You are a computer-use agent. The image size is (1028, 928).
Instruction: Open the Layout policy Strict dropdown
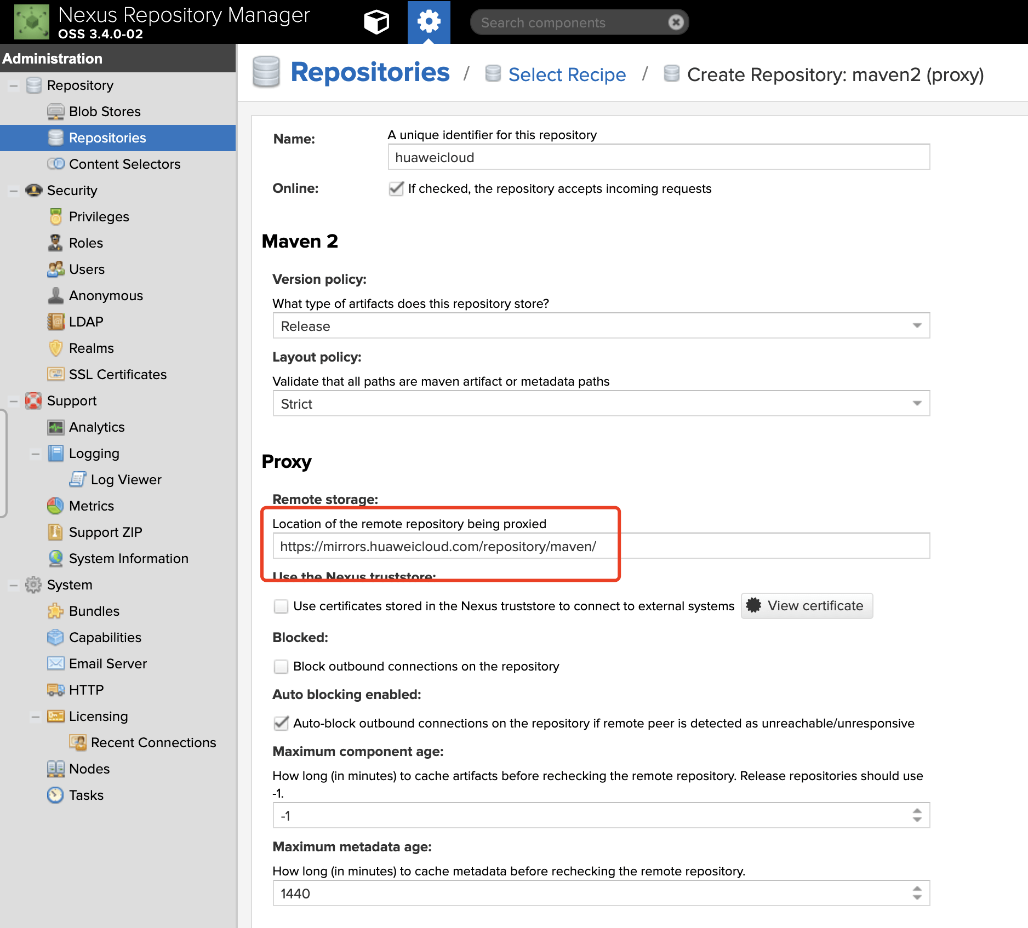[x=601, y=404]
